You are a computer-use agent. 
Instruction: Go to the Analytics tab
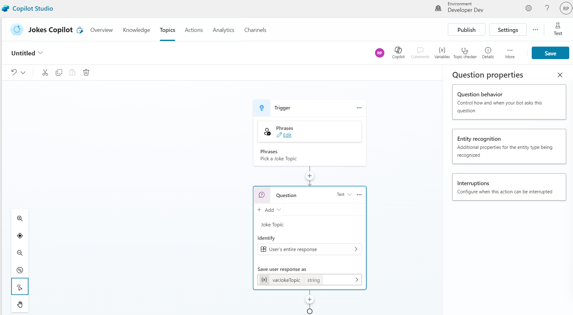pyautogui.click(x=223, y=30)
